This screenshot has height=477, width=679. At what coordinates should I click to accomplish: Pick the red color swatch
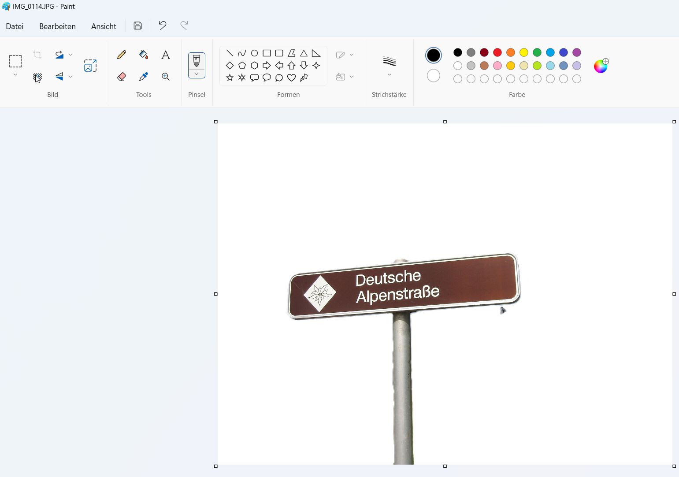click(497, 52)
